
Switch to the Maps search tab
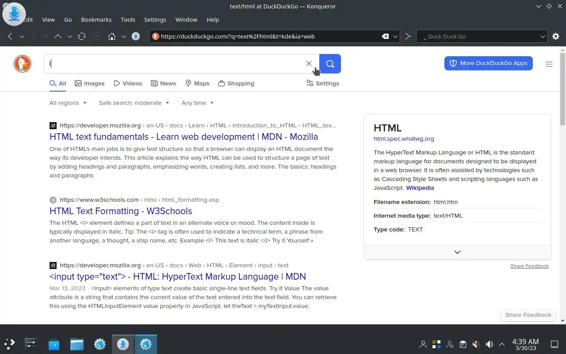[197, 83]
